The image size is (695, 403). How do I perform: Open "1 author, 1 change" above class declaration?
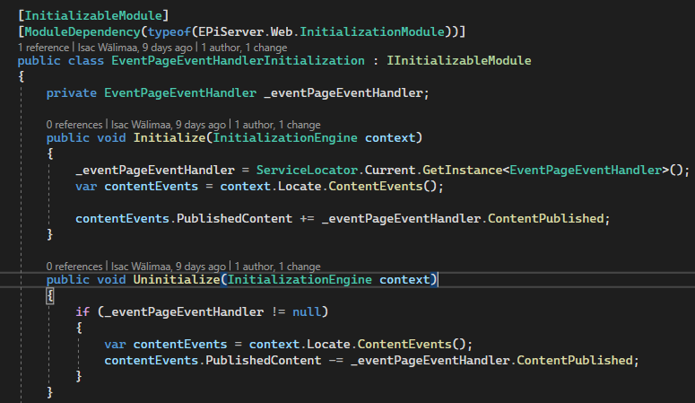click(x=244, y=47)
